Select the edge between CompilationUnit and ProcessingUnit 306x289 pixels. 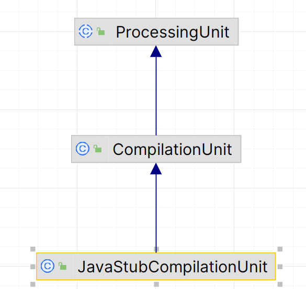click(156, 96)
